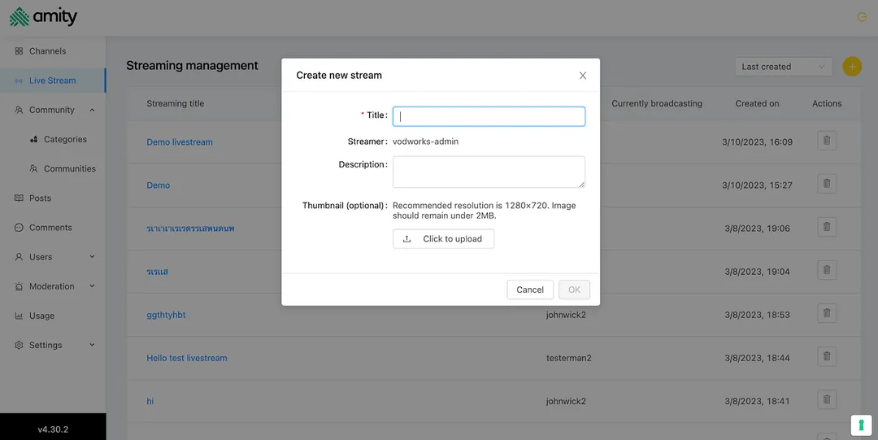Click the yellow add stream button
This screenshot has width=878, height=440.
click(x=852, y=67)
